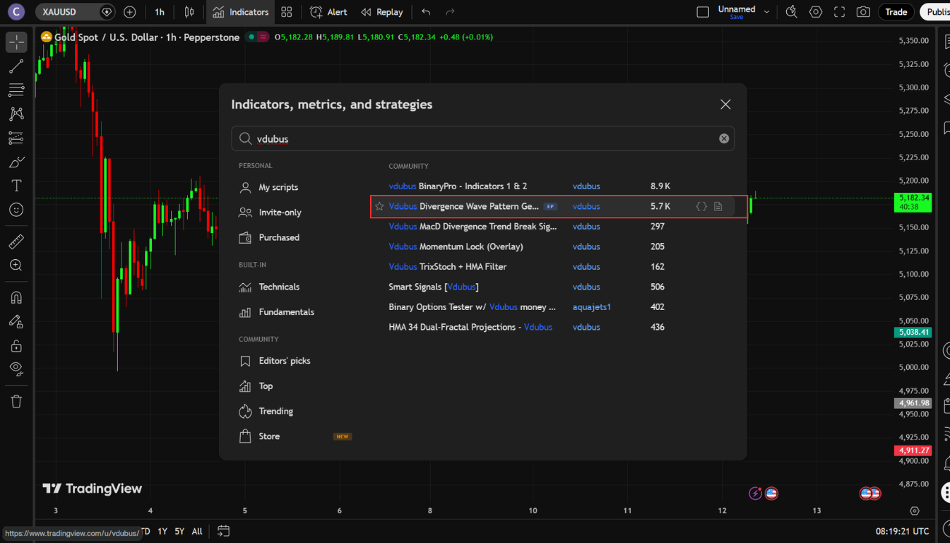The image size is (950, 543).
Task: Toggle hide all drawings eye icon
Action: 16,369
